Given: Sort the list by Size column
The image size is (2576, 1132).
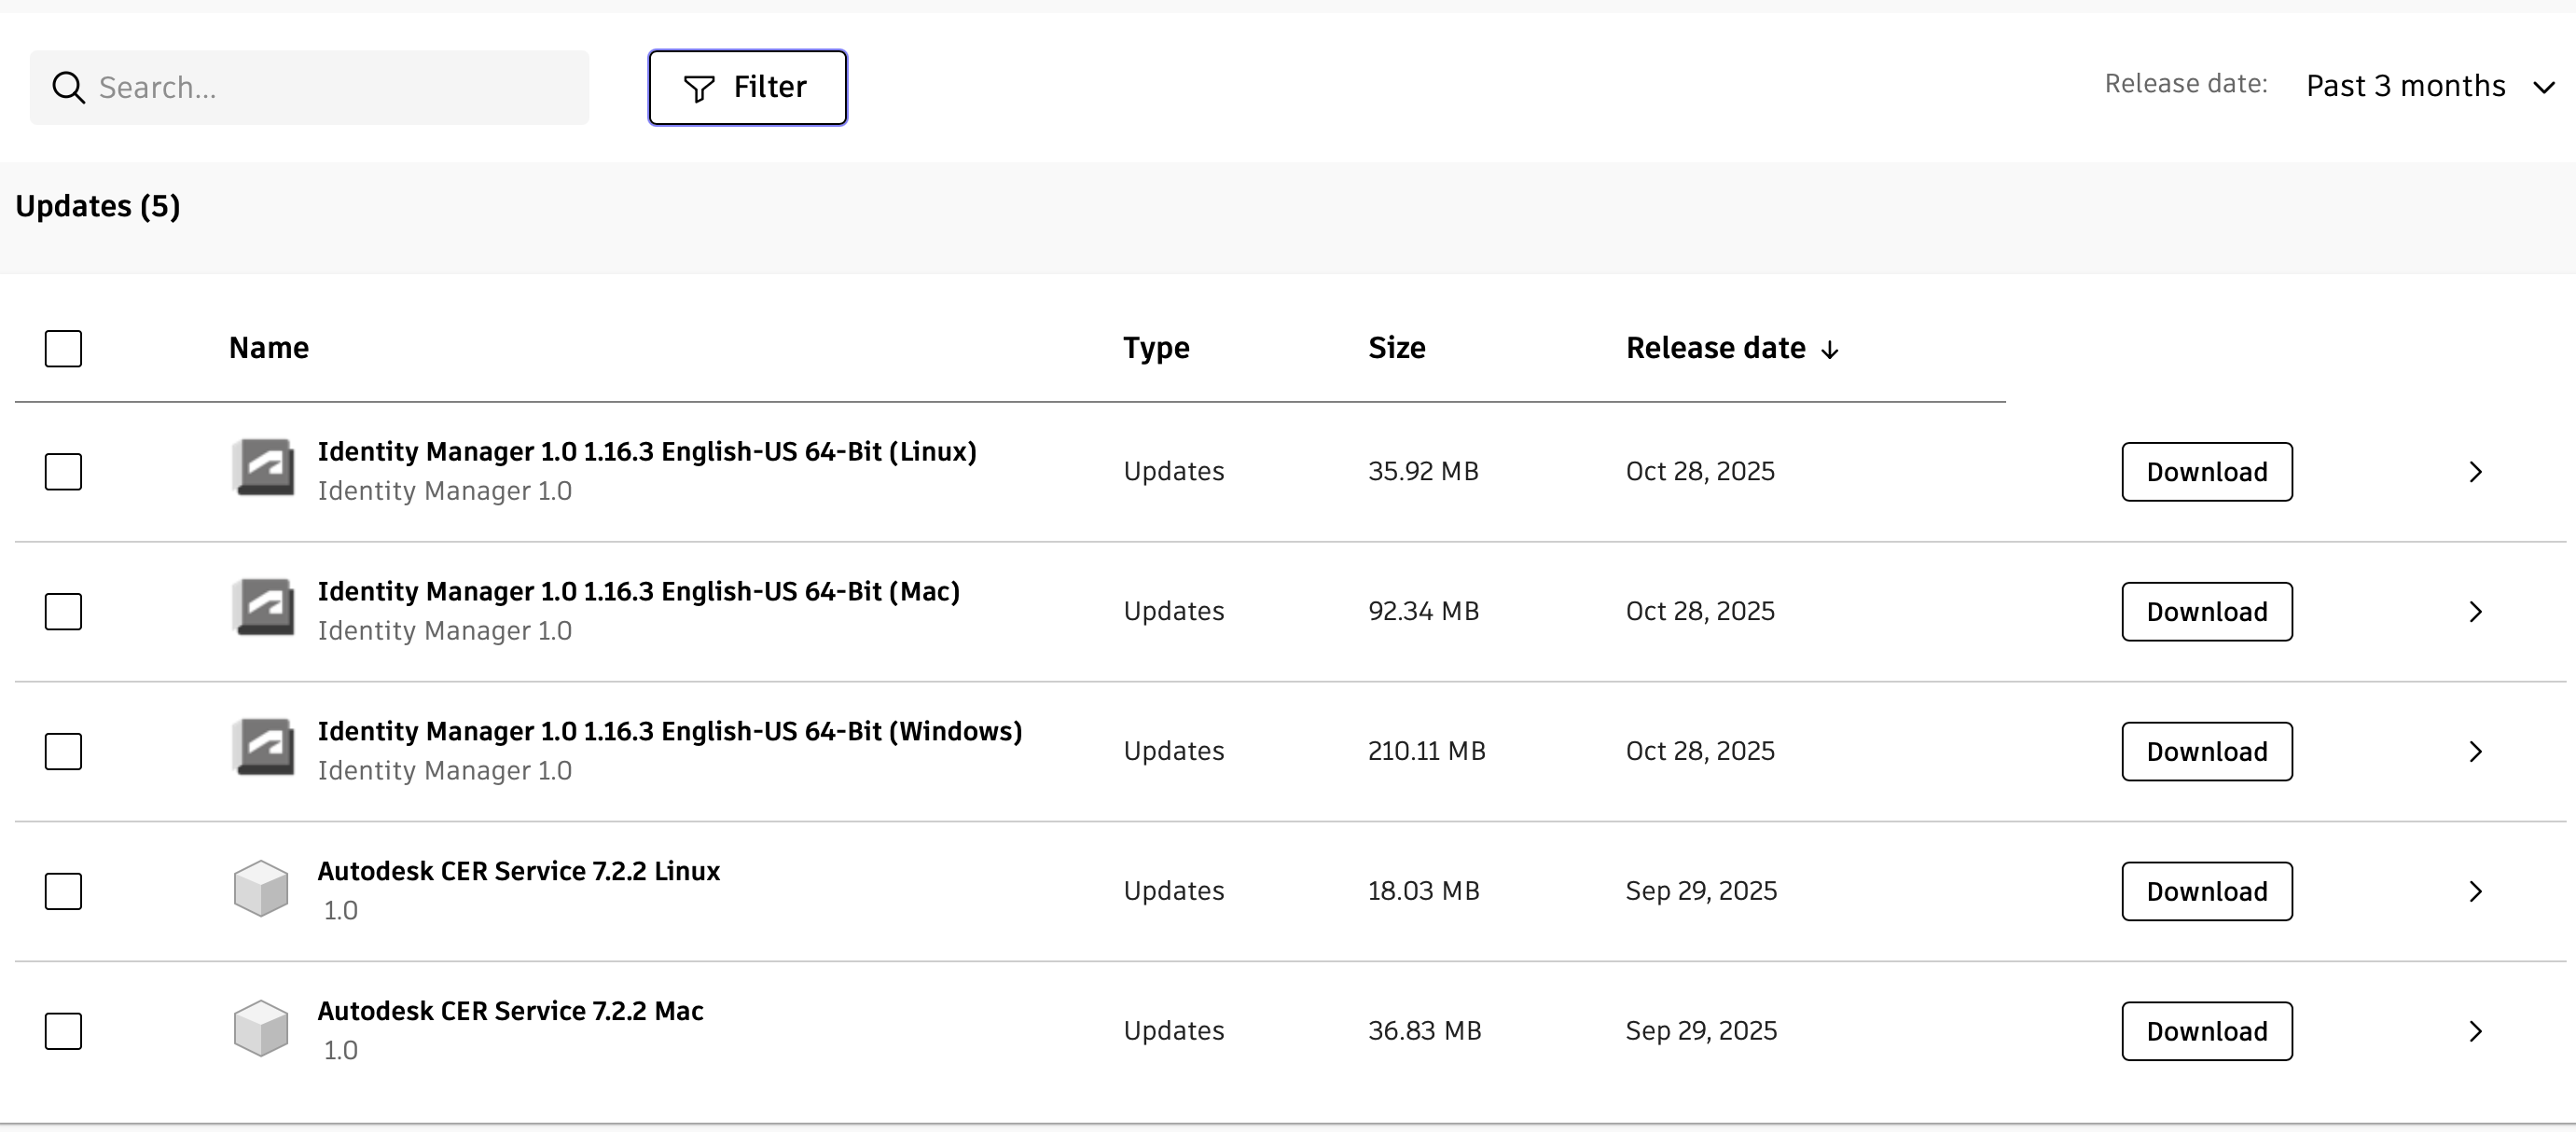Looking at the screenshot, I should coord(1396,348).
